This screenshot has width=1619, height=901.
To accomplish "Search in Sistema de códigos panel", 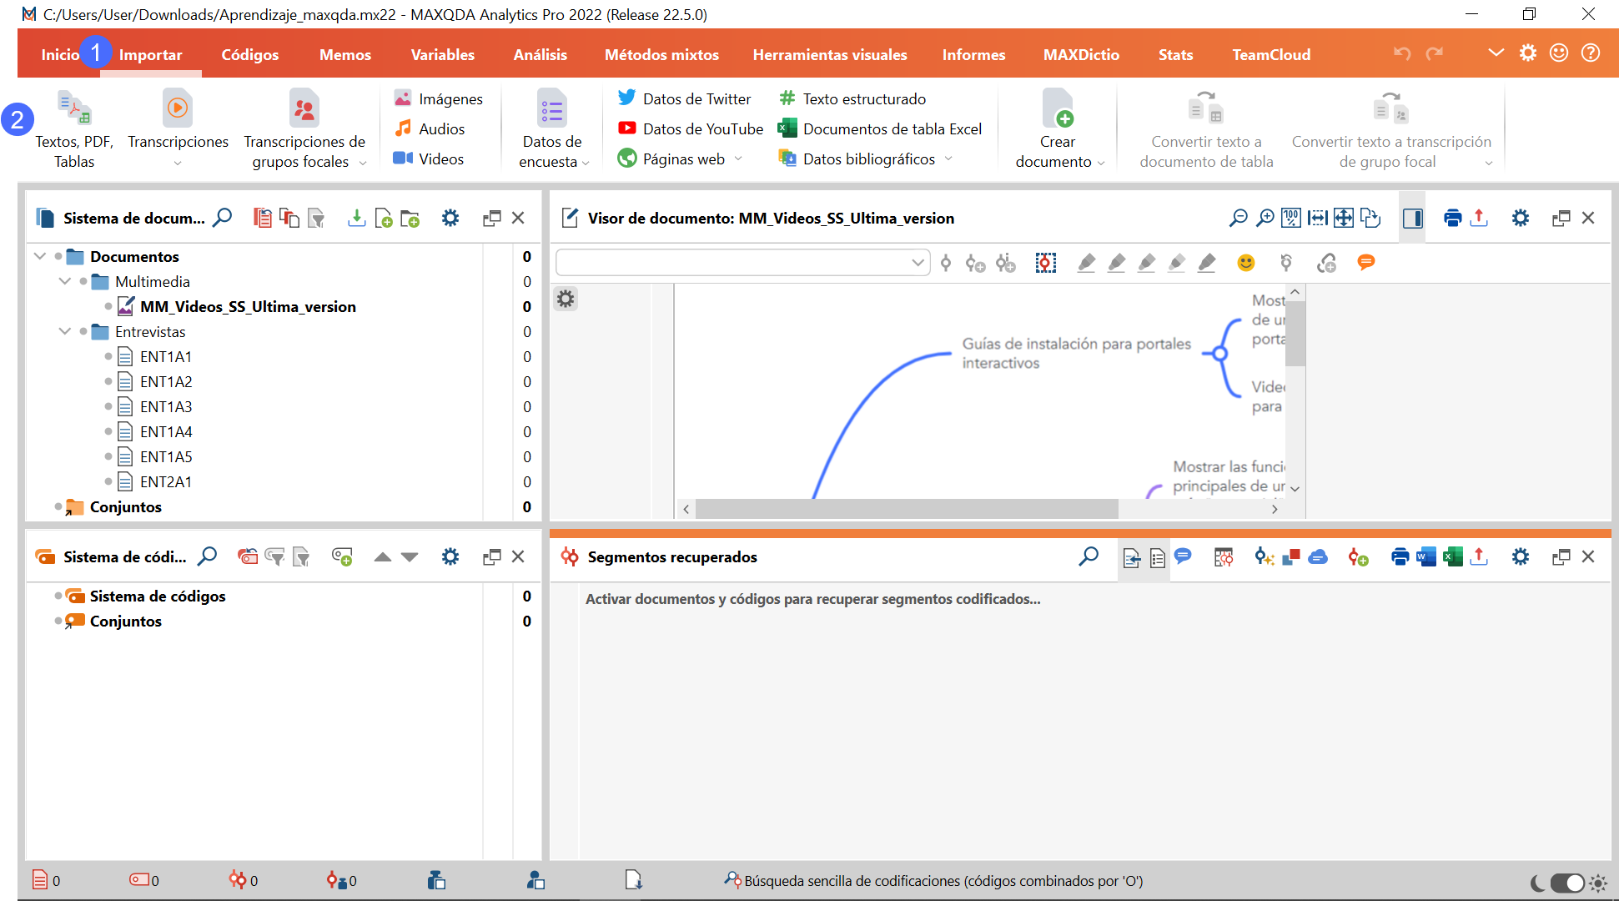I will 208,556.
